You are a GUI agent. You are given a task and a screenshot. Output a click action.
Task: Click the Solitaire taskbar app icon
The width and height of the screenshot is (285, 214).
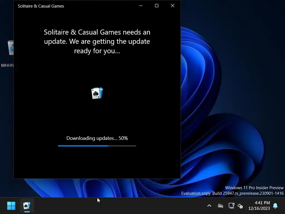click(27, 206)
